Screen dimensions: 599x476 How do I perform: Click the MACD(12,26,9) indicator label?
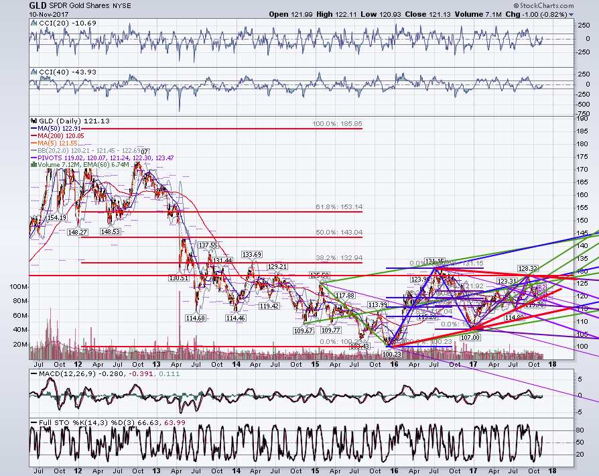coord(109,374)
